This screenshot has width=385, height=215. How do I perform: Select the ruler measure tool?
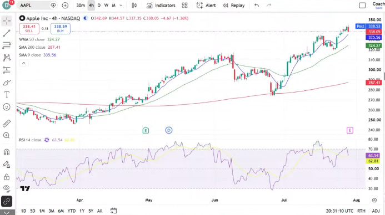(7, 124)
